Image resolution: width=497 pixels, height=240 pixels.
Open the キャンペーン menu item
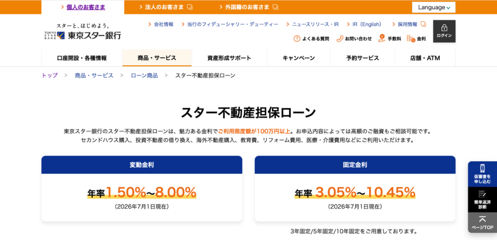coord(298,58)
